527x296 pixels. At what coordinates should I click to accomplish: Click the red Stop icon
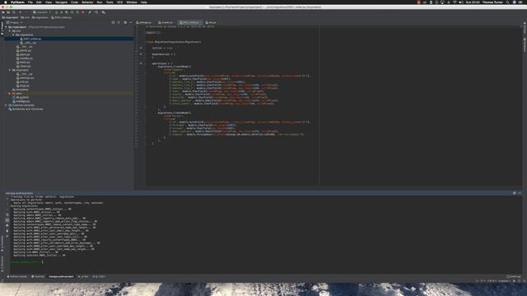click(83, 12)
